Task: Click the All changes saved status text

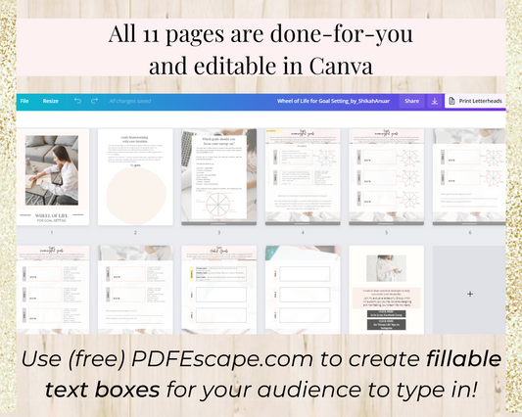Action: pos(130,101)
